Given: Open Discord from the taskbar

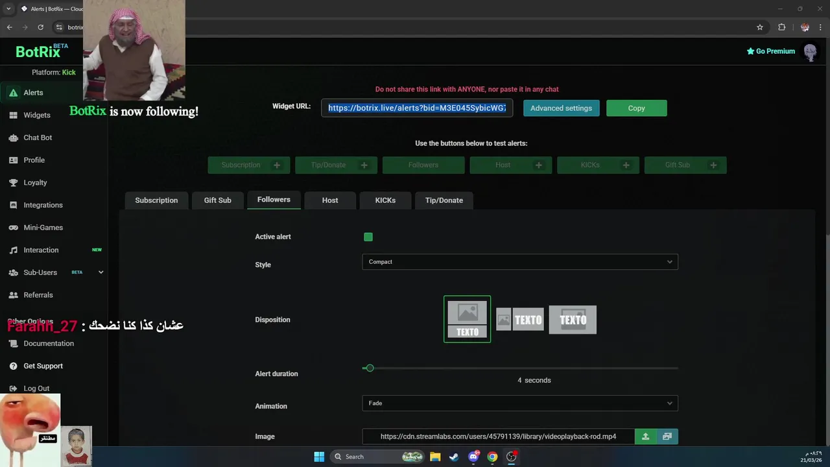Looking at the screenshot, I should [473, 457].
